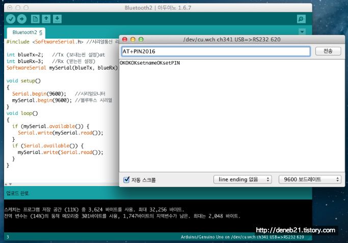Click line number 3 in status bar
The height and width of the screenshot is (243, 348).
tap(8, 237)
